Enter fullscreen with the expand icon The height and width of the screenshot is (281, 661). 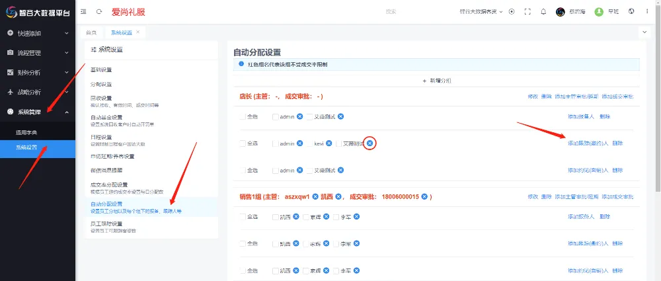tap(527, 11)
